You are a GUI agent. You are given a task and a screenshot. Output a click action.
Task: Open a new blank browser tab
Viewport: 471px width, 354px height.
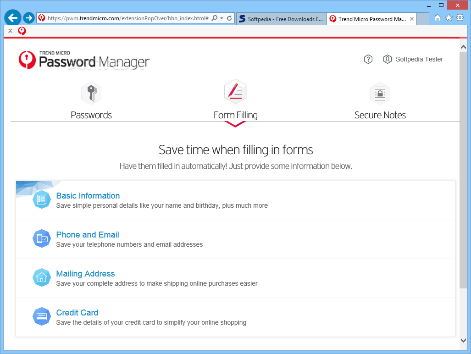coord(423,19)
